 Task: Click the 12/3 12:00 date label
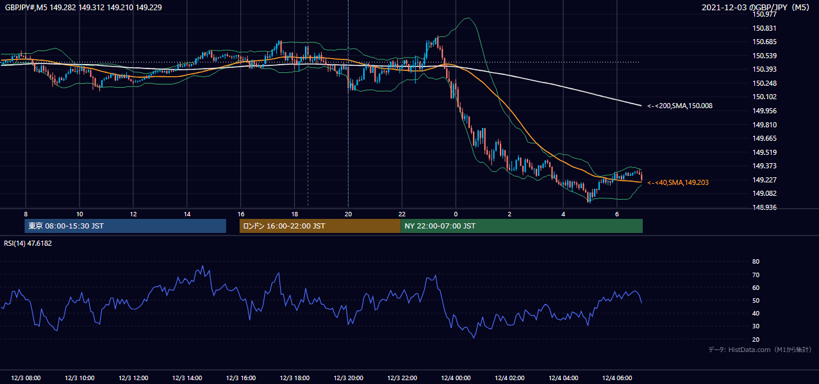pos(133,378)
